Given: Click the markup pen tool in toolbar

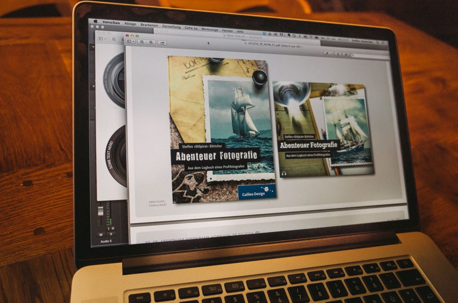Looking at the screenshot, I should point(328,54).
